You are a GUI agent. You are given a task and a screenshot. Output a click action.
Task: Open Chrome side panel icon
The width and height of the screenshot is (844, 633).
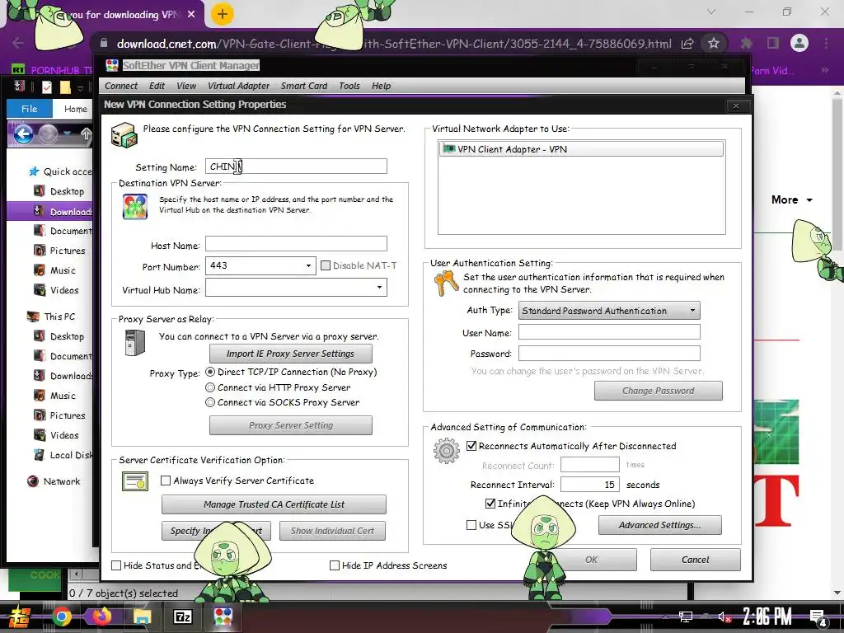point(773,43)
